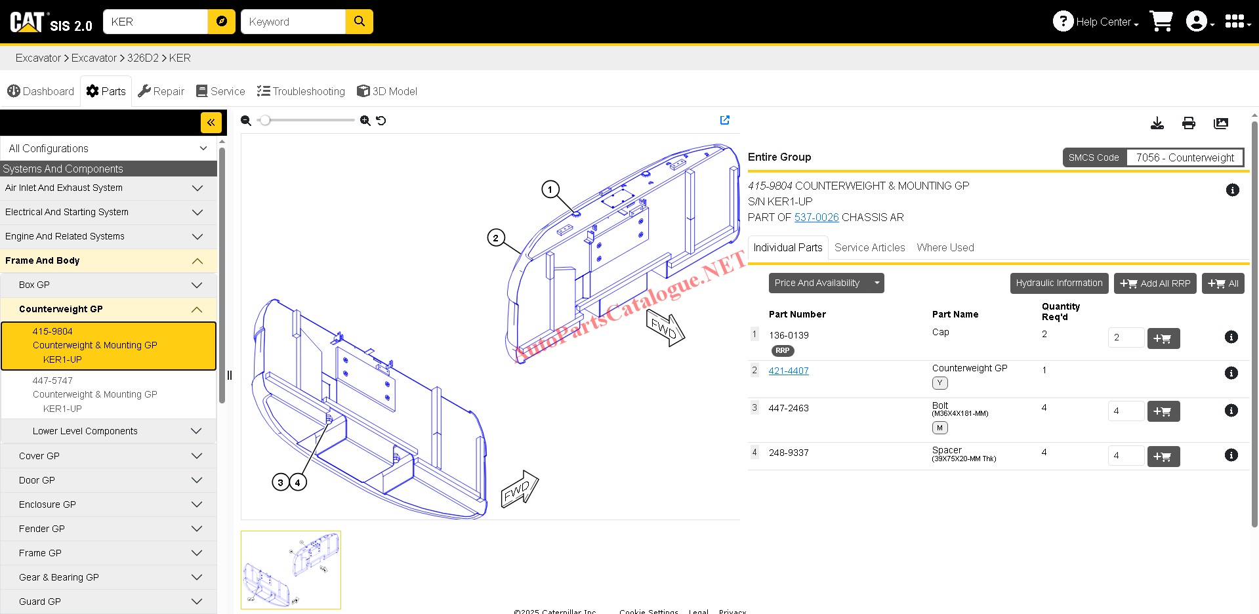Show info for Spacer 248-9337

[1231, 455]
